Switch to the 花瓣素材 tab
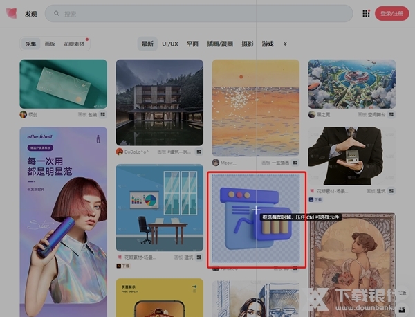This screenshot has height=317, width=415. pos(74,44)
